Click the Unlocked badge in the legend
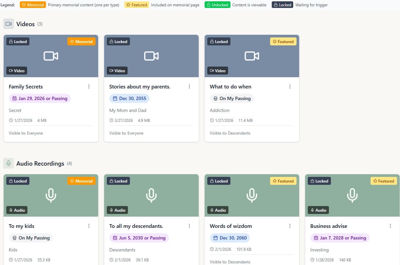 click(217, 5)
